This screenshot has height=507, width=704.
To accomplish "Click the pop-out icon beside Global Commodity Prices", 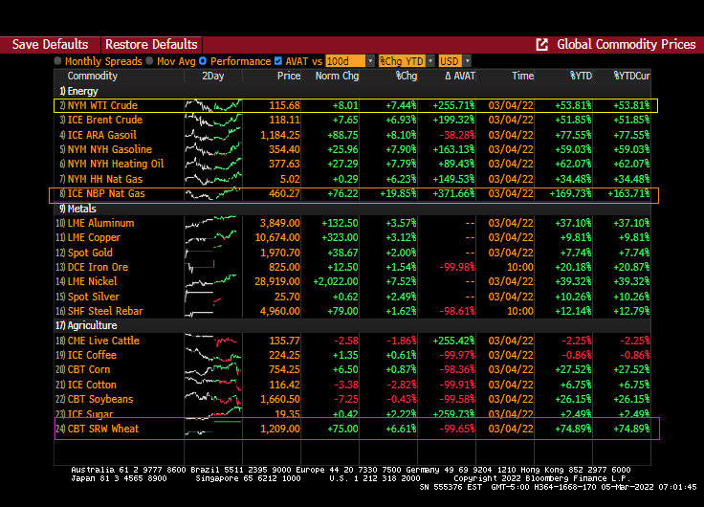I will click(542, 45).
